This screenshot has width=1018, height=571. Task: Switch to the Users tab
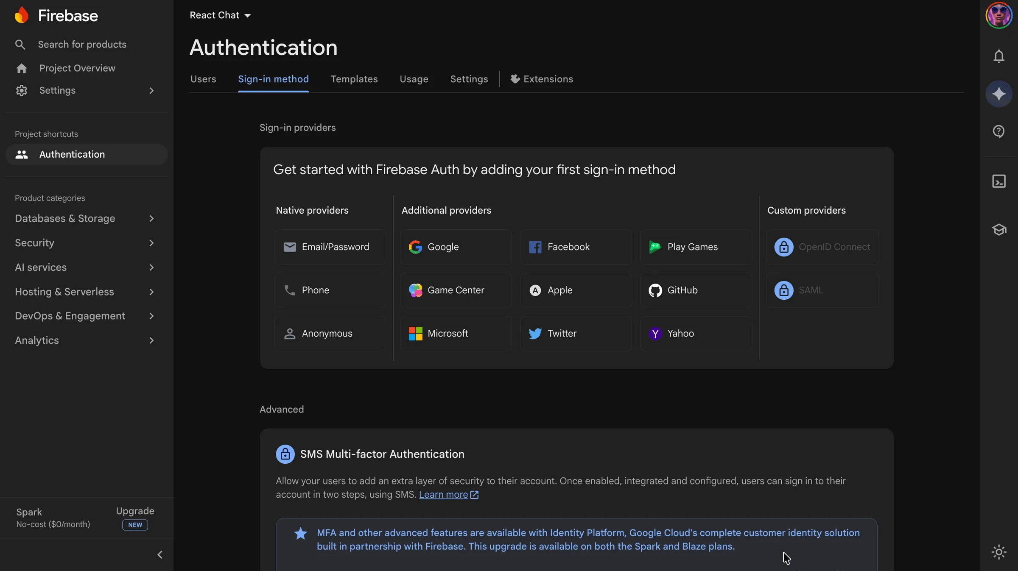[x=203, y=79]
